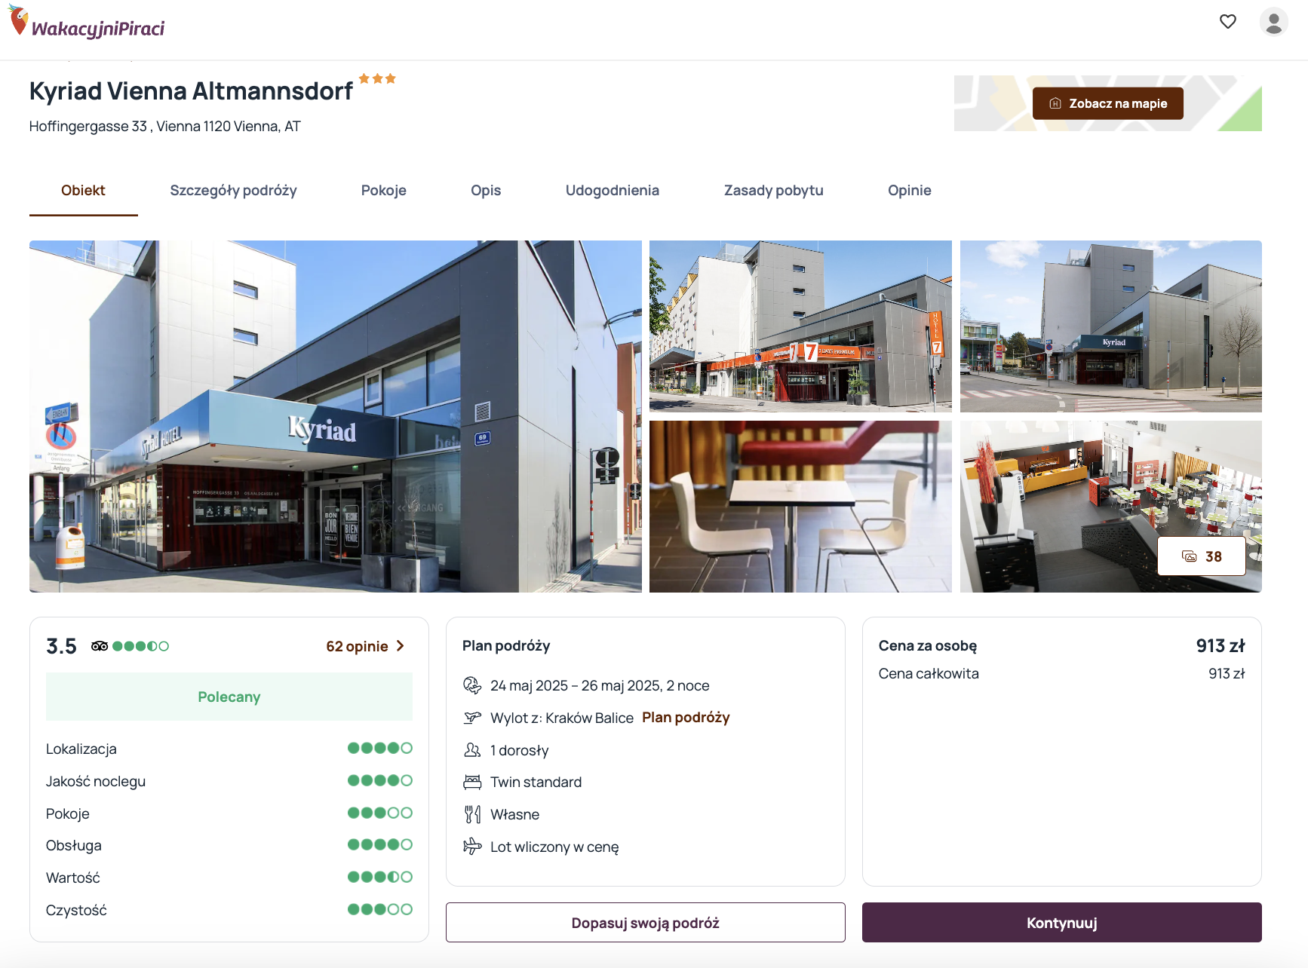Click the cutlery icon next to Własne
The image size is (1308, 968).
coord(472,814)
